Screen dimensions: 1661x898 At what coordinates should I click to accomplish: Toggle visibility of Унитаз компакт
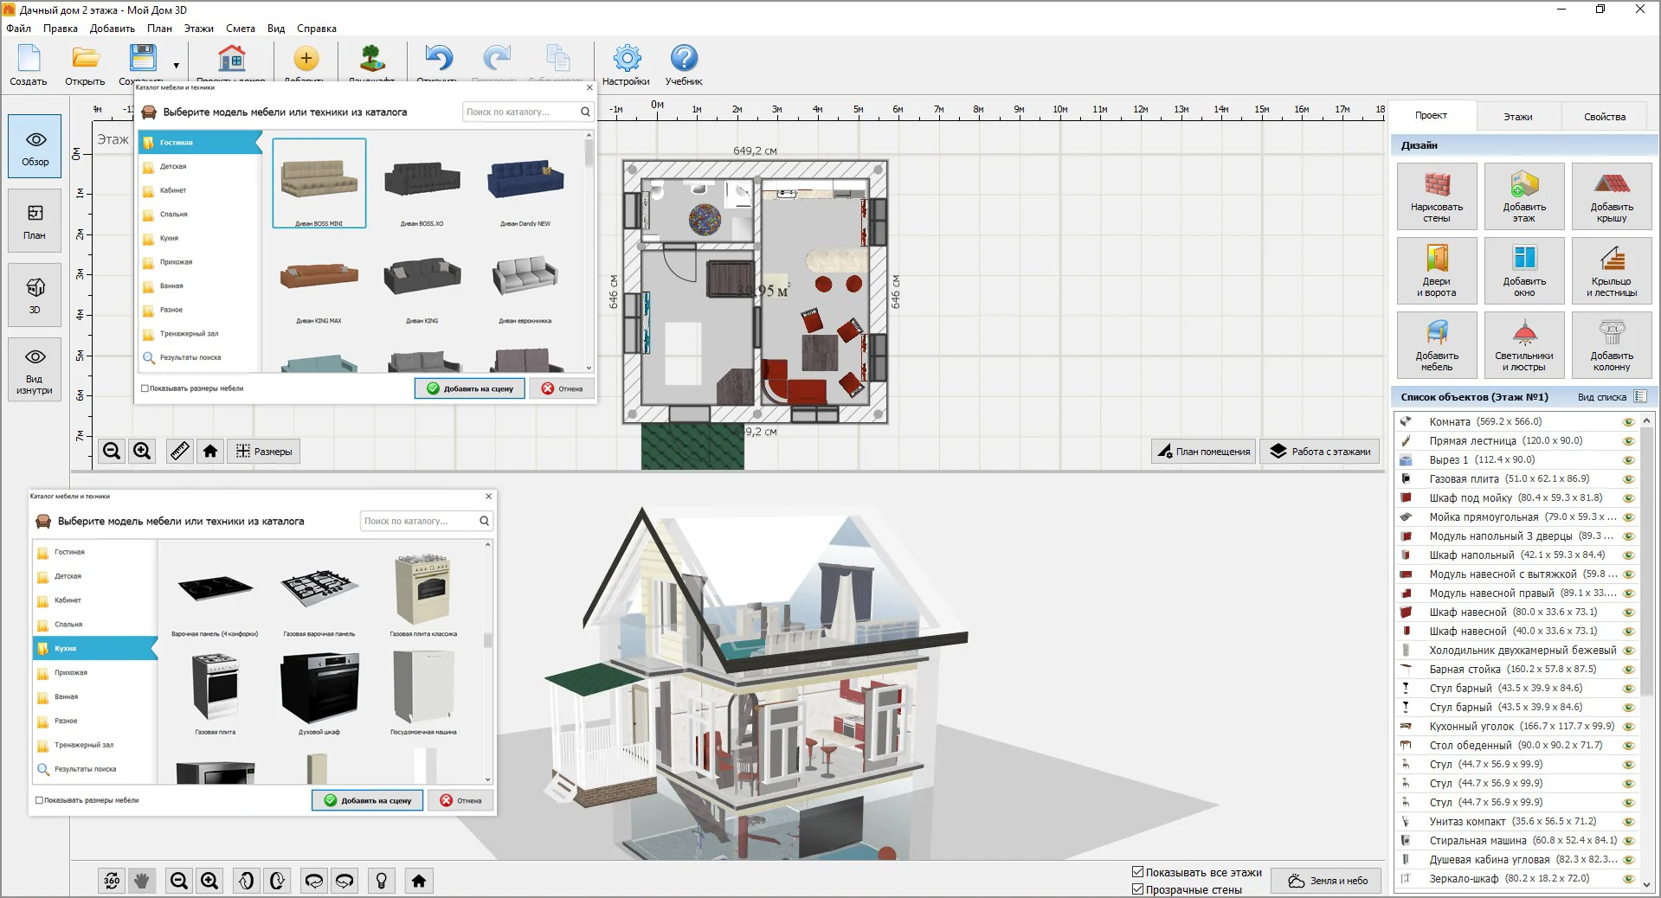click(x=1628, y=822)
